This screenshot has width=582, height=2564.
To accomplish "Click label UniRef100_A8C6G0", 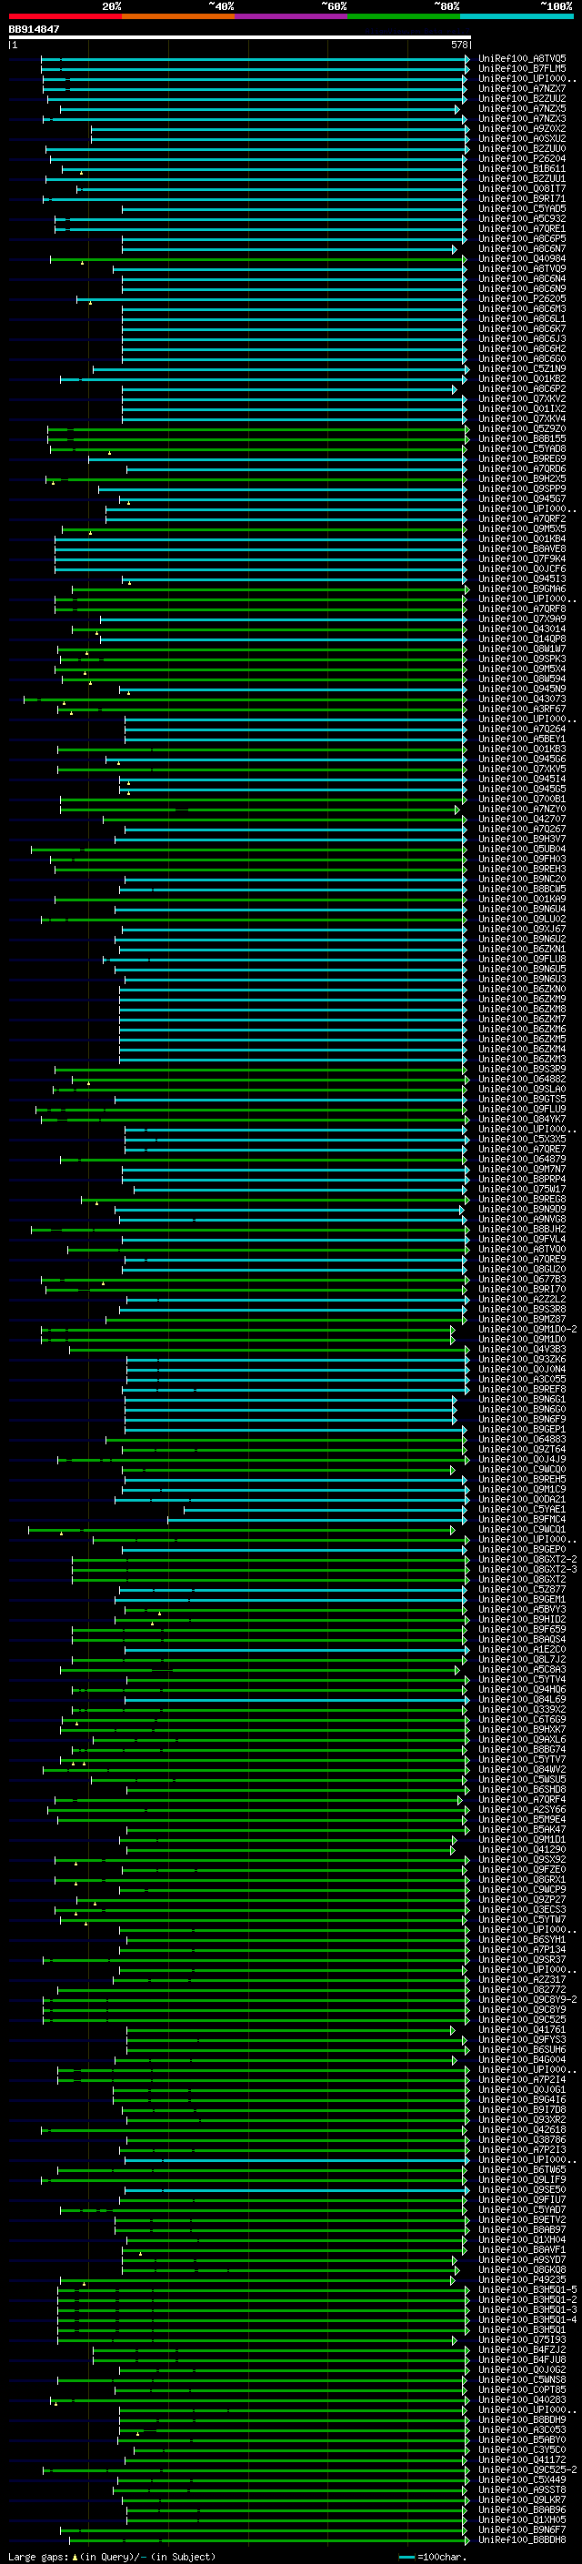I will tap(522, 359).
